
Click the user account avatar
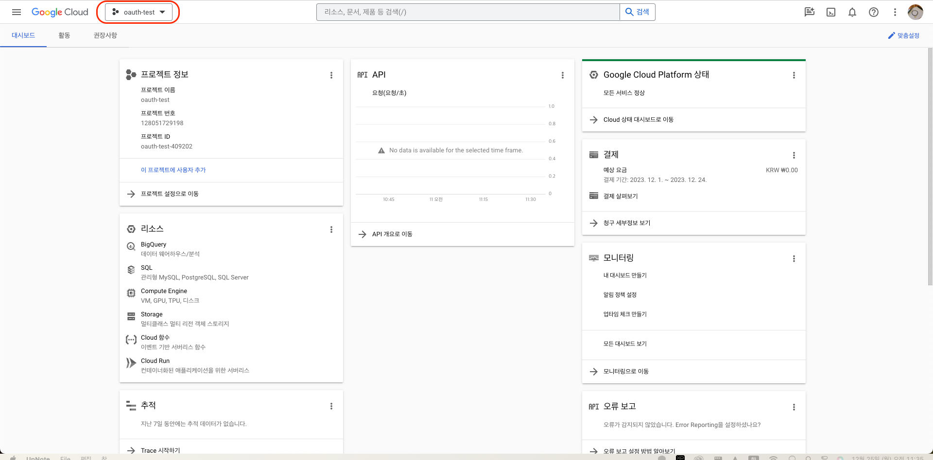(x=916, y=12)
